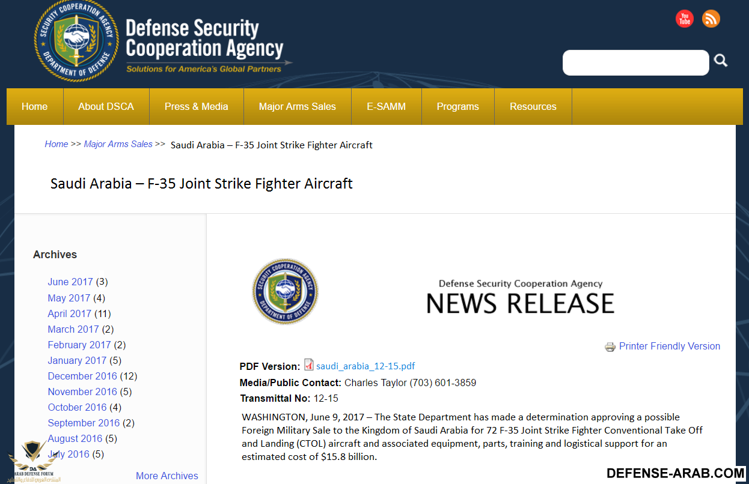Click the printer icon

(x=610, y=346)
